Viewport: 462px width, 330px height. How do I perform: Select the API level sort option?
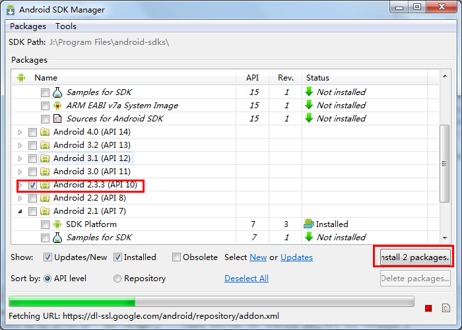pyautogui.click(x=48, y=279)
